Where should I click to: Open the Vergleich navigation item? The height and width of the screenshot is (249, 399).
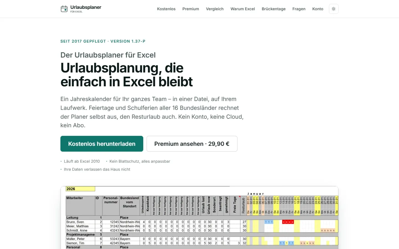click(x=215, y=9)
